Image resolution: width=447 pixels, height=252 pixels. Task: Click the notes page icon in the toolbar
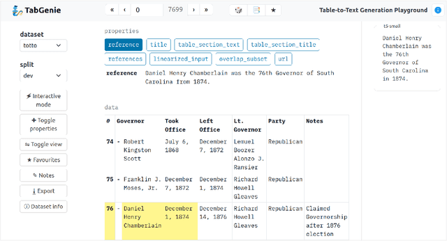tap(256, 10)
